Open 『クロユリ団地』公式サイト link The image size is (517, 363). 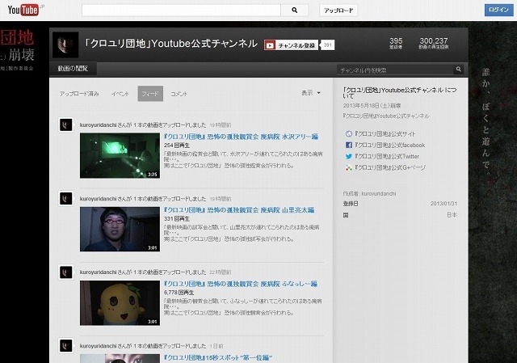(385, 134)
